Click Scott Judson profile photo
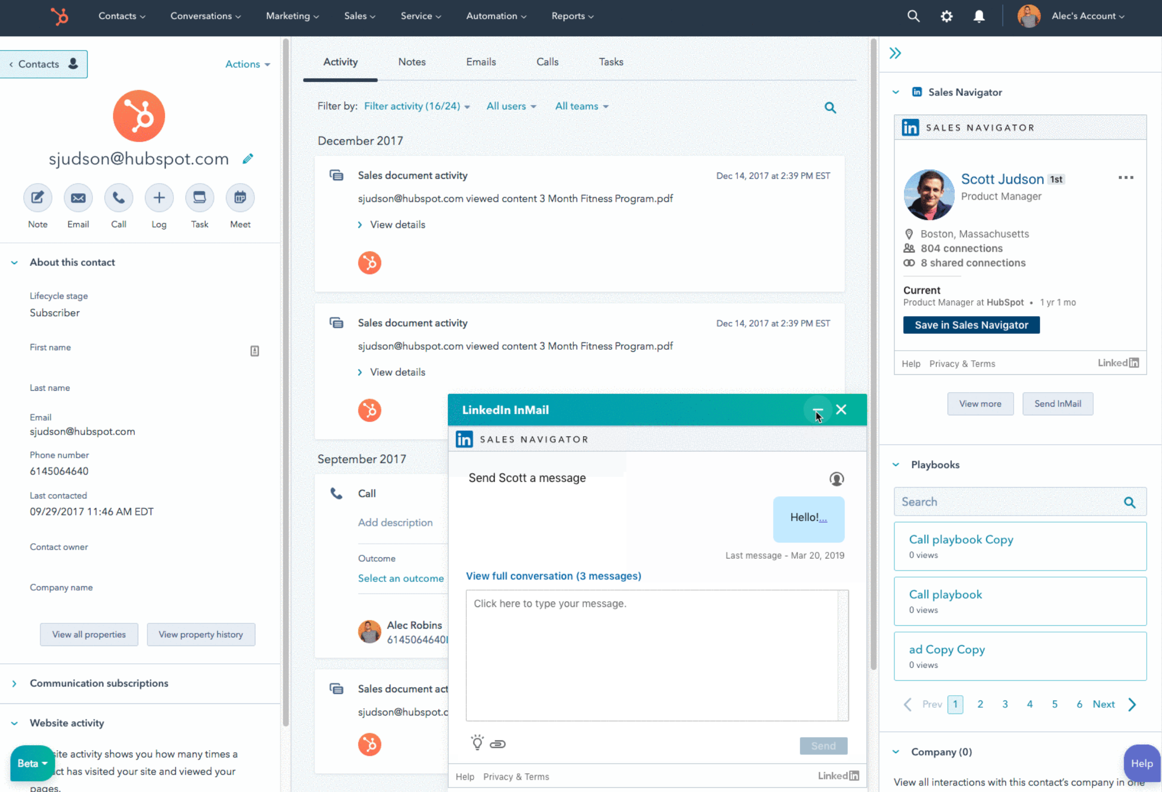 pos(928,195)
